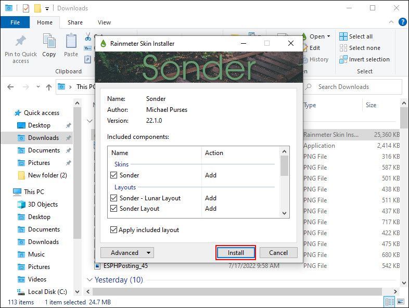Collapse the Yesterday (10) group
Screen dimensions: 409x308
pos(90,279)
